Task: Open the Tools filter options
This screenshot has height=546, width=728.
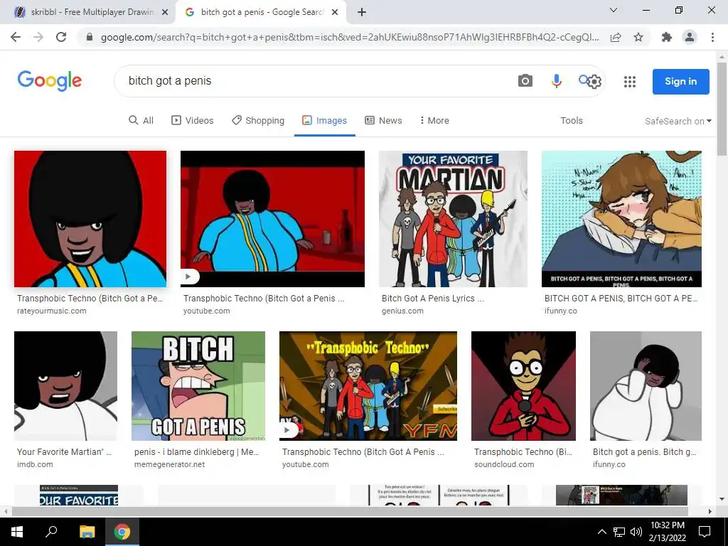Action: tap(571, 120)
